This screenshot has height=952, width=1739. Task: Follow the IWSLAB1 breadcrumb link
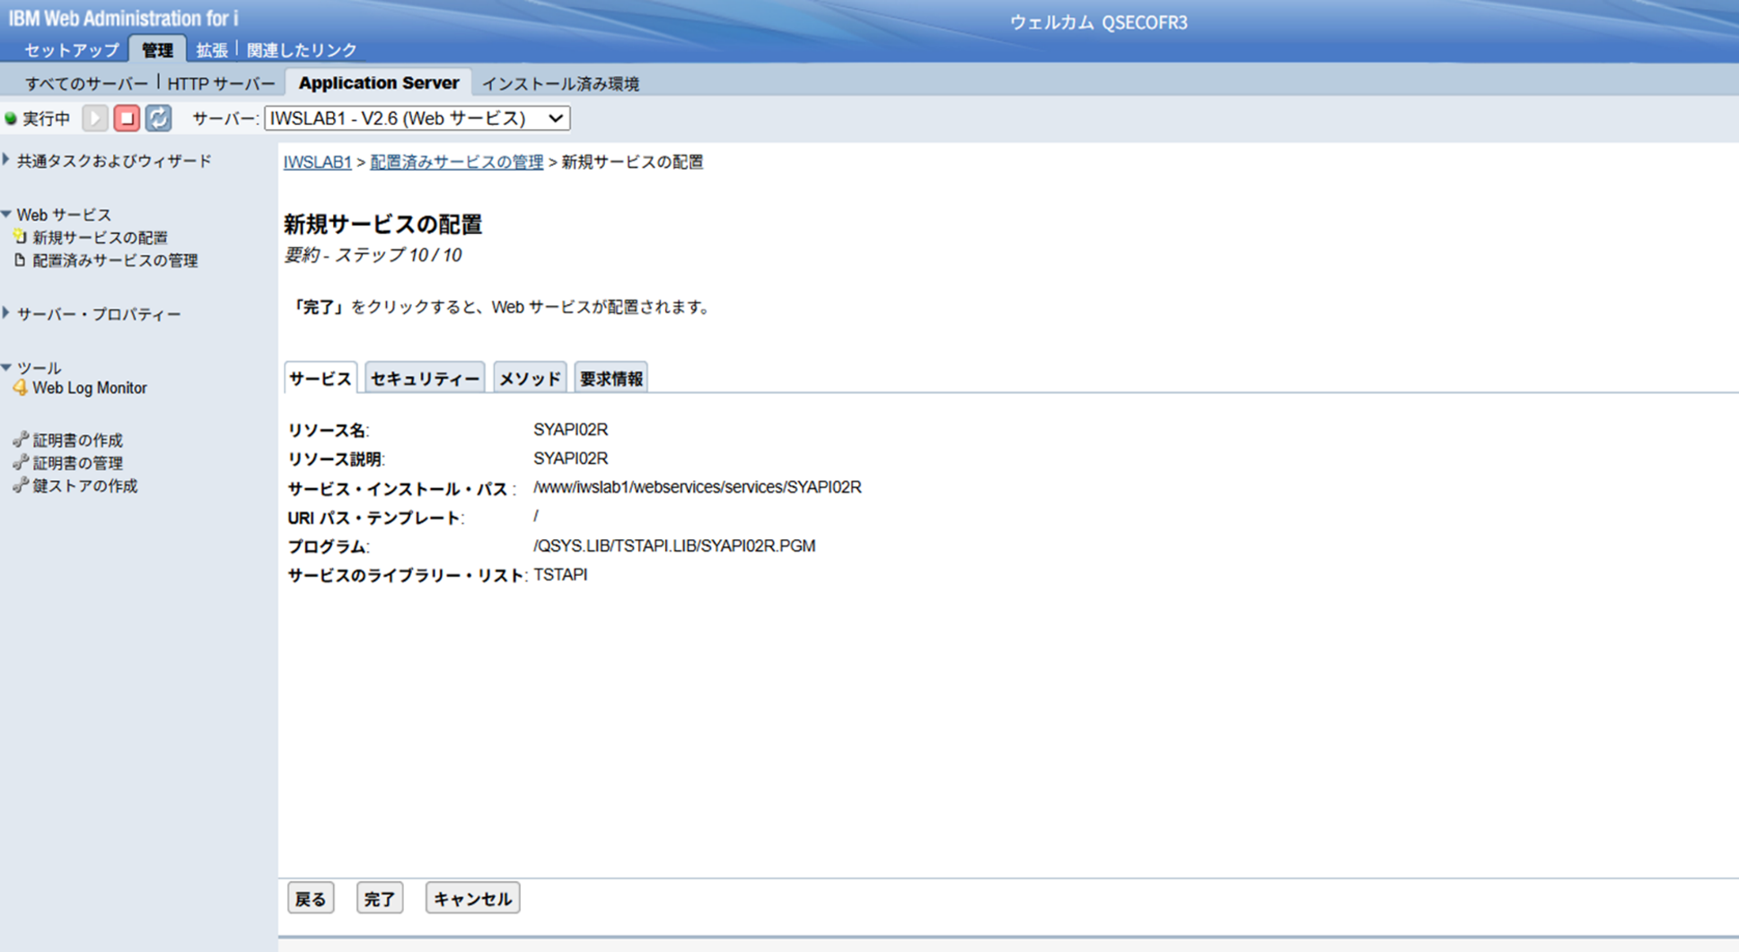click(x=317, y=162)
